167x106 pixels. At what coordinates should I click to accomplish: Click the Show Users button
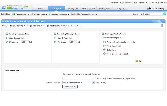pyautogui.click(x=70, y=87)
